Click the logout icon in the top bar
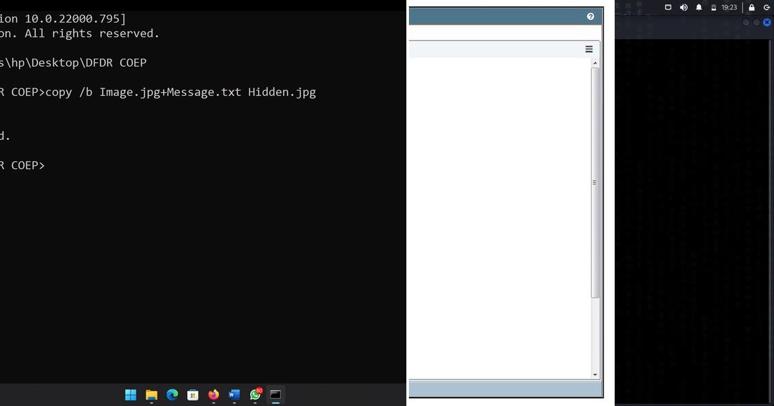 767,7
